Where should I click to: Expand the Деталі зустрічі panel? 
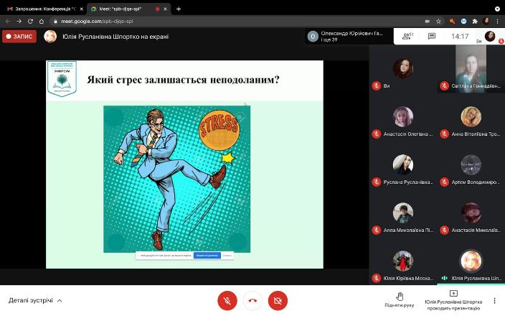35,300
